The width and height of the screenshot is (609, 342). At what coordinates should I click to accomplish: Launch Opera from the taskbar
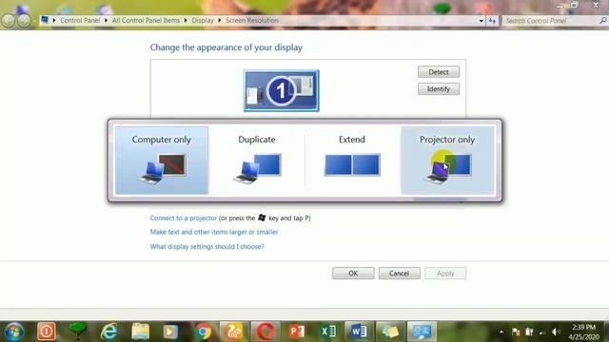(265, 332)
